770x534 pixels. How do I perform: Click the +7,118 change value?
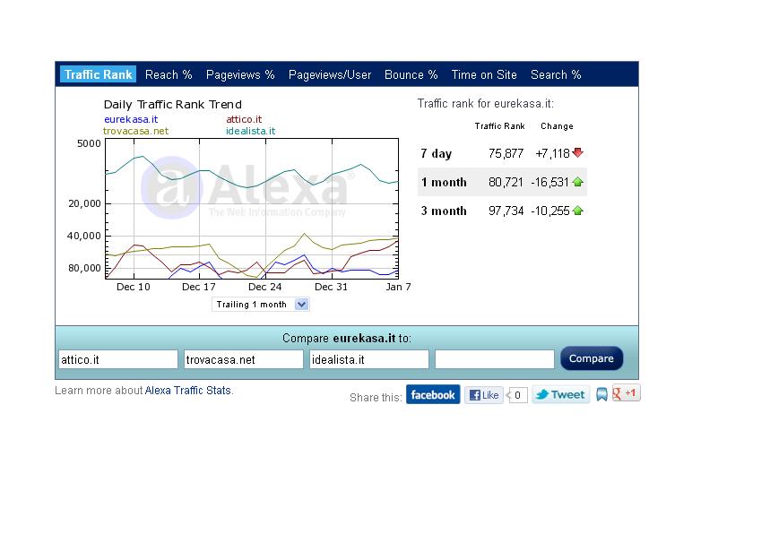point(552,153)
